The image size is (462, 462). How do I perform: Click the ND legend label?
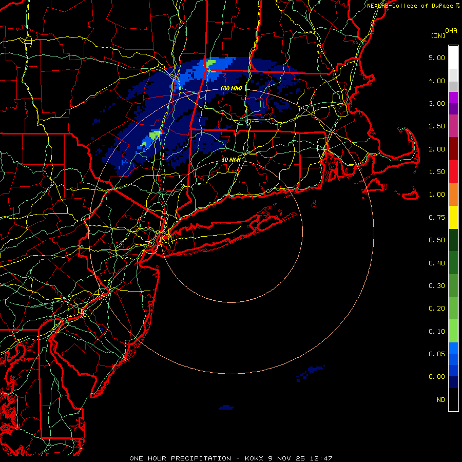click(441, 400)
